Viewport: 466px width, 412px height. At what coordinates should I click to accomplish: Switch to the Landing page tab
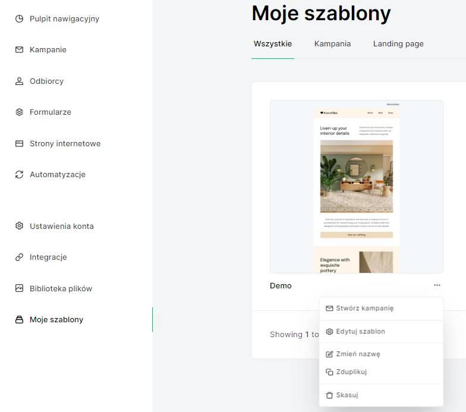tap(398, 44)
